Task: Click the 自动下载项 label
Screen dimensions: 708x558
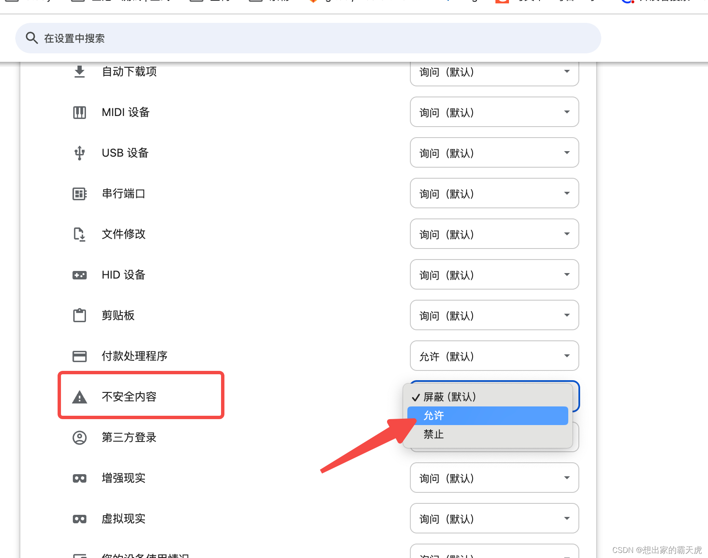Action: [x=129, y=72]
